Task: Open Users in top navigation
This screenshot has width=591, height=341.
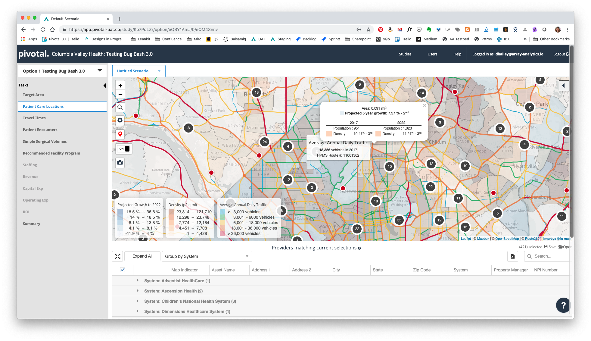Action: [x=432, y=54]
